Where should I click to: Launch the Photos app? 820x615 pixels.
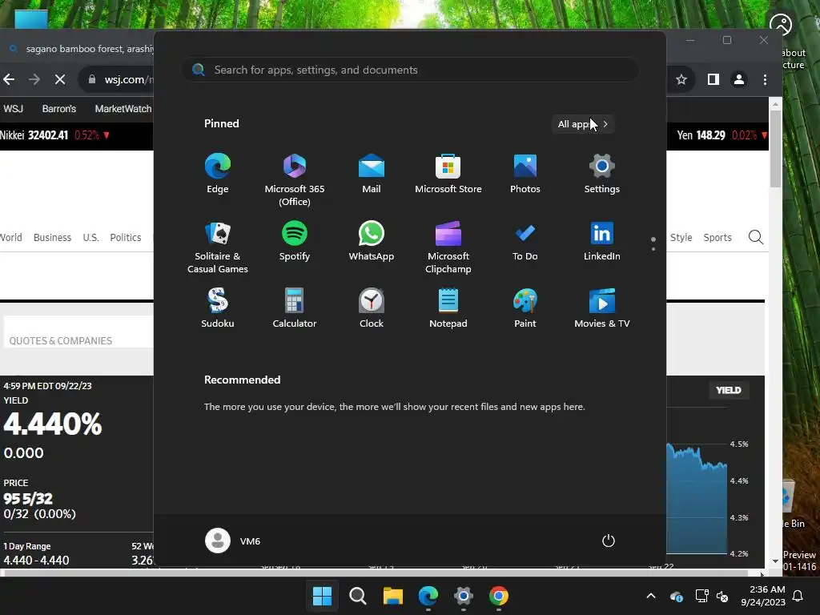tap(525, 174)
